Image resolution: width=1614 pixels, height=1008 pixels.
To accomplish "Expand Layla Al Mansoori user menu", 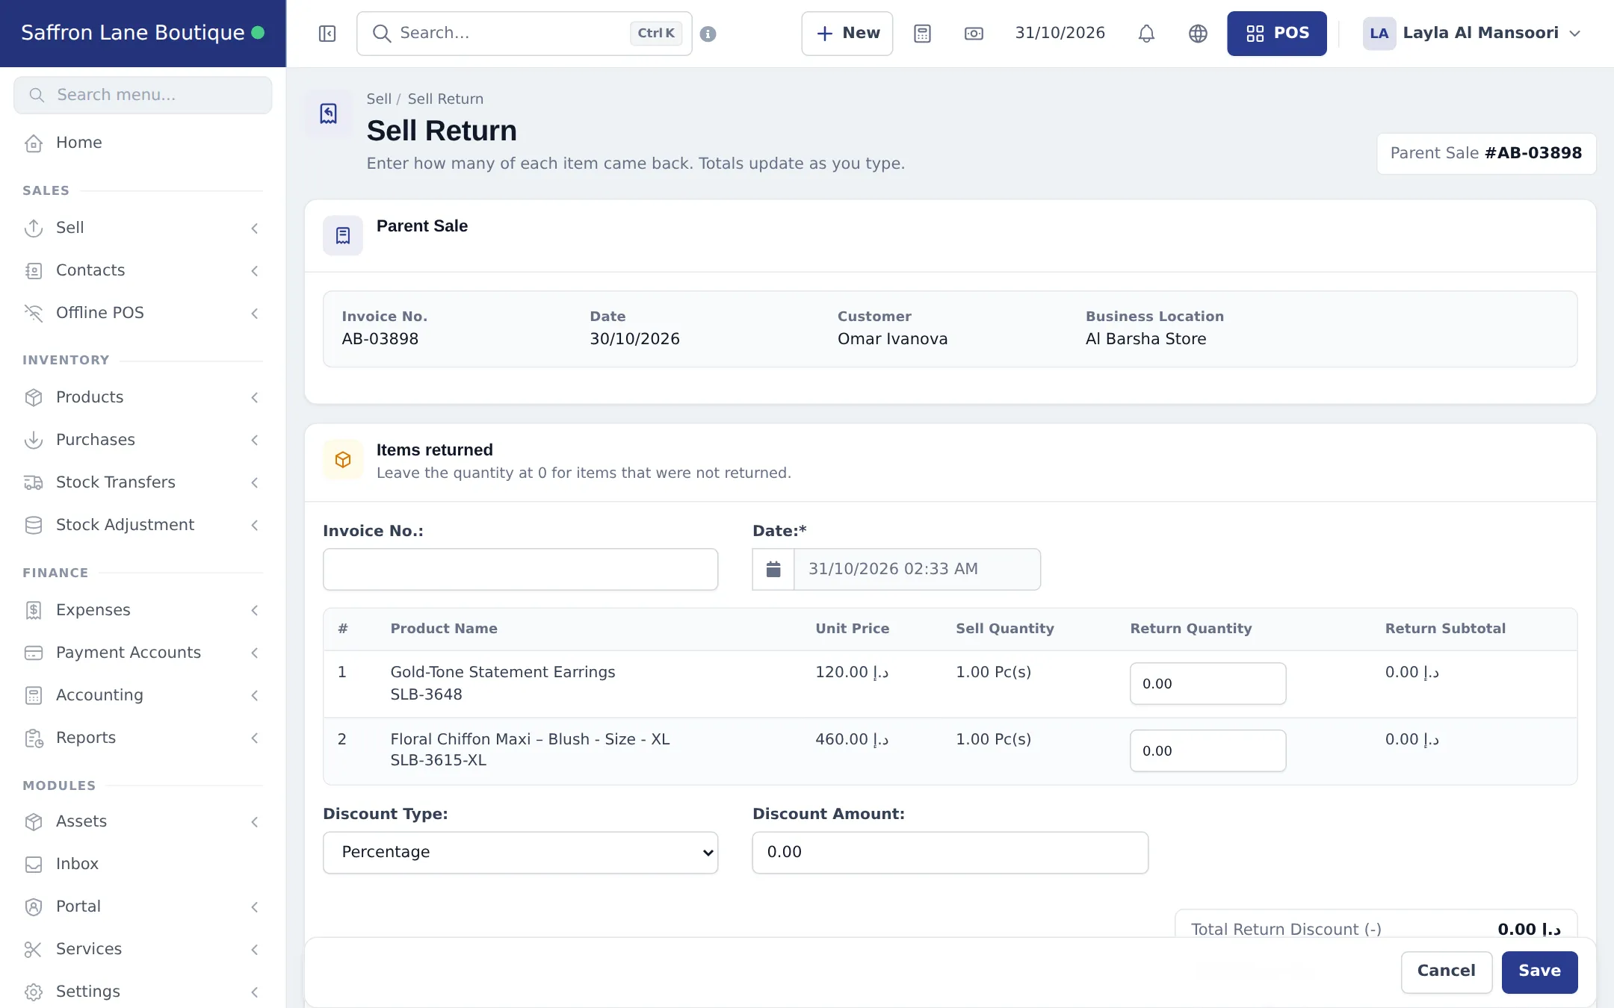I will point(1471,34).
